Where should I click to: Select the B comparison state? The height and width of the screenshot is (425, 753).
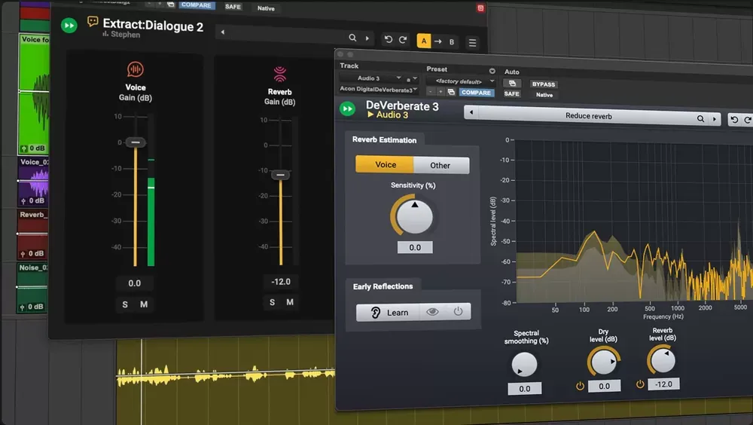(x=451, y=42)
